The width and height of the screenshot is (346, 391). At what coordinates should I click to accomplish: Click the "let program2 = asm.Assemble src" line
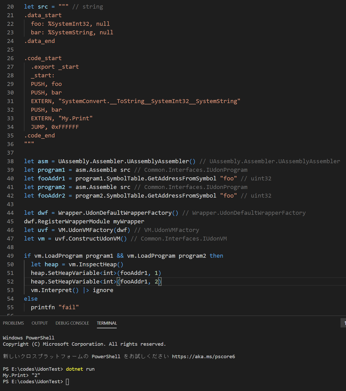pos(136,187)
